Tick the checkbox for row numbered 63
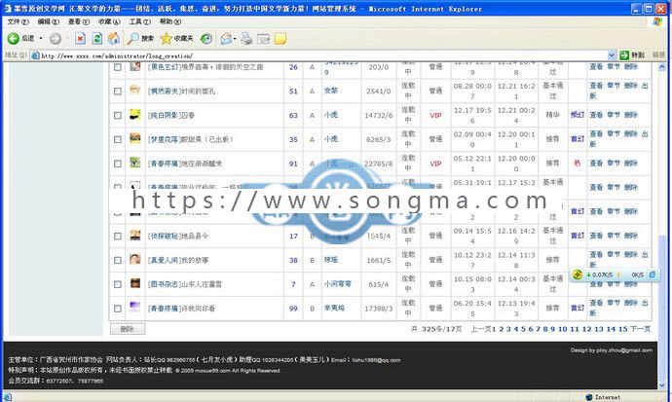672x402 pixels. click(x=118, y=115)
